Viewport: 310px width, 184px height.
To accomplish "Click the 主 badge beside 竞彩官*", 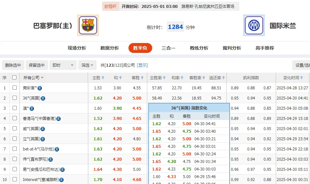I will pyautogui.click(x=40, y=88).
